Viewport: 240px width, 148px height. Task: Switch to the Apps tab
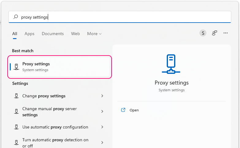(29, 34)
